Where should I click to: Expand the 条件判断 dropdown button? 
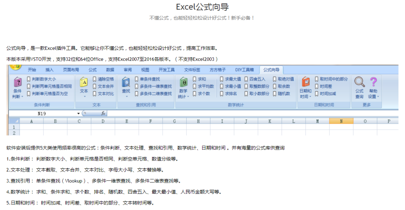coord(18,88)
